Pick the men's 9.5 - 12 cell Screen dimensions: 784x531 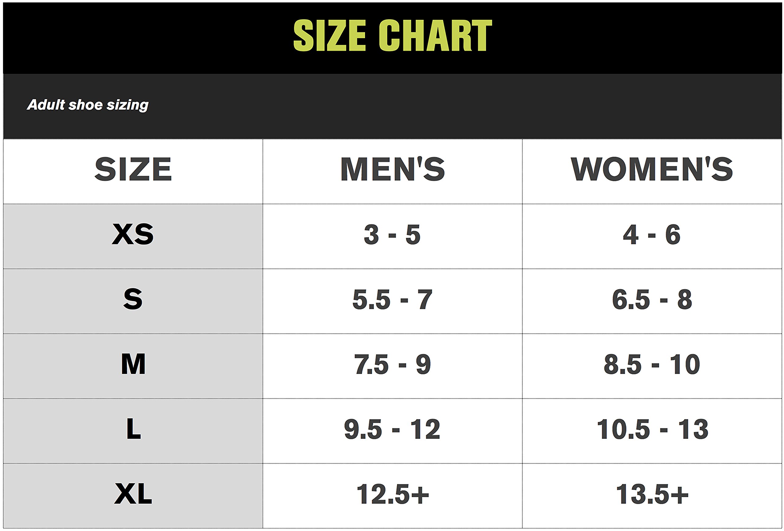point(392,429)
